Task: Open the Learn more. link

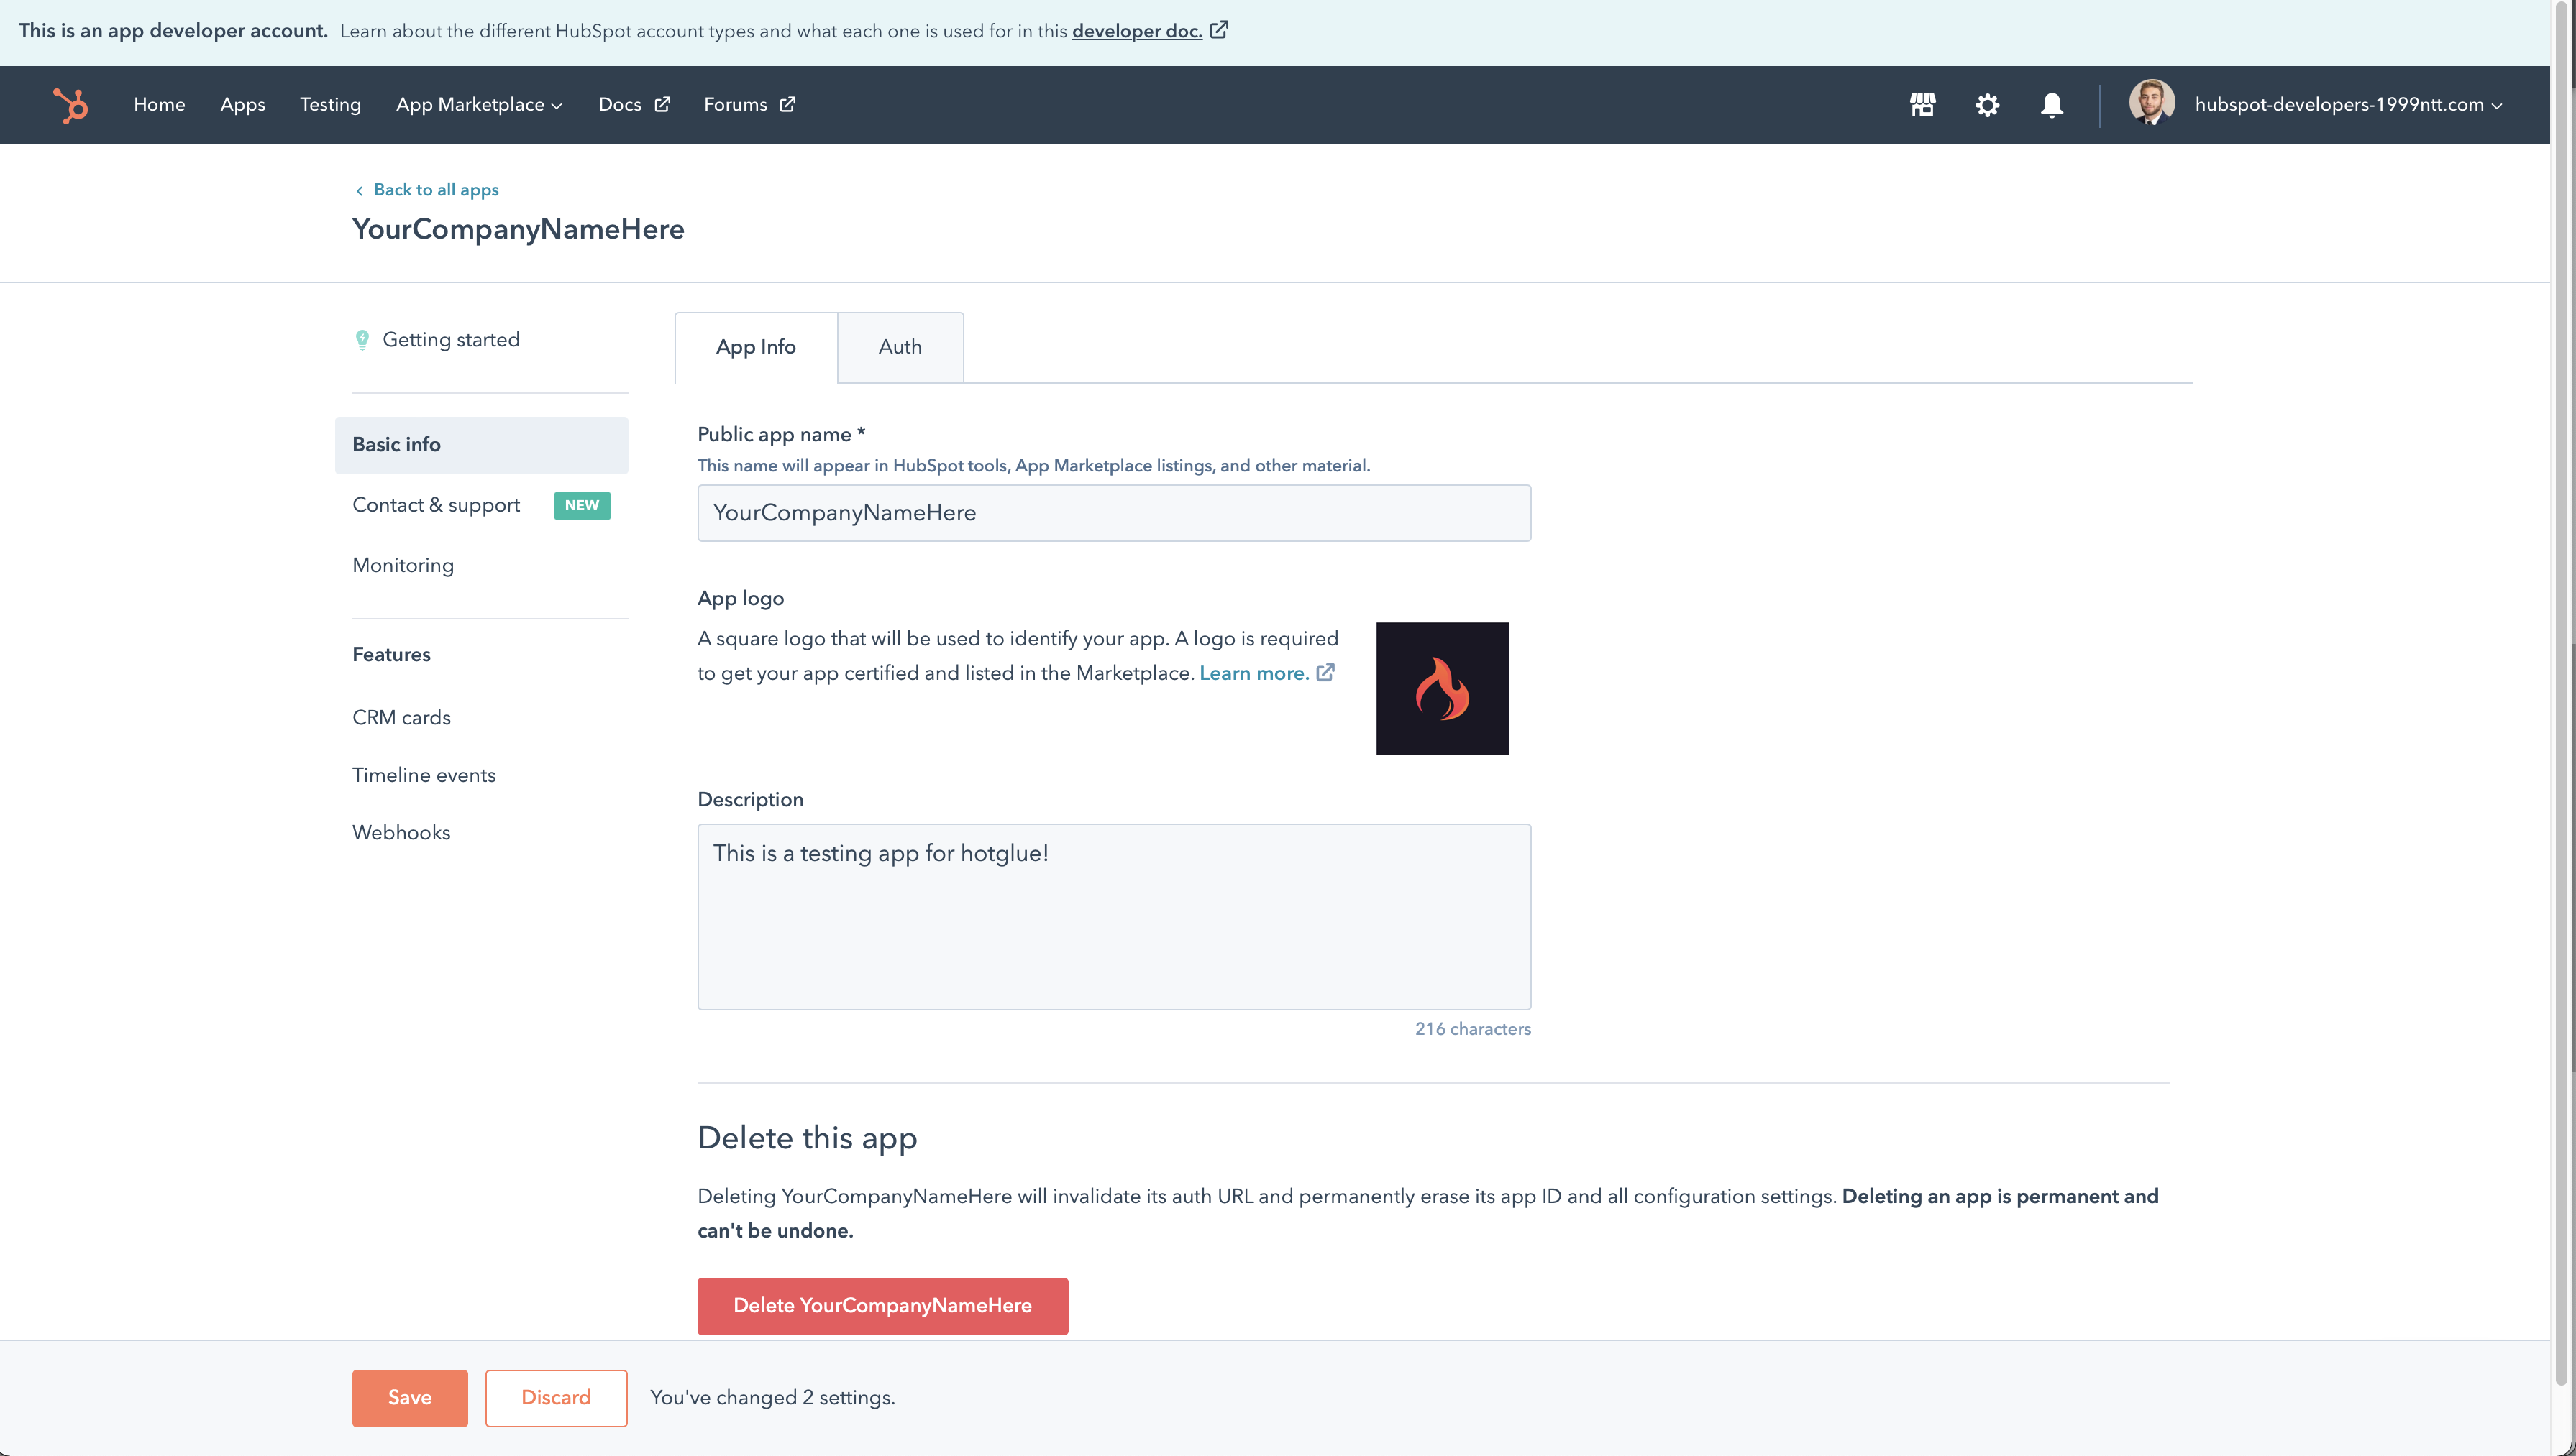Action: tap(1253, 673)
